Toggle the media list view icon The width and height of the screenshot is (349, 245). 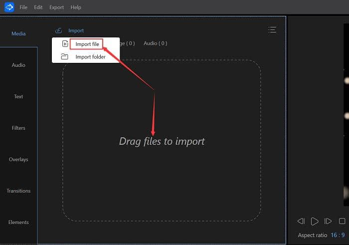[272, 30]
